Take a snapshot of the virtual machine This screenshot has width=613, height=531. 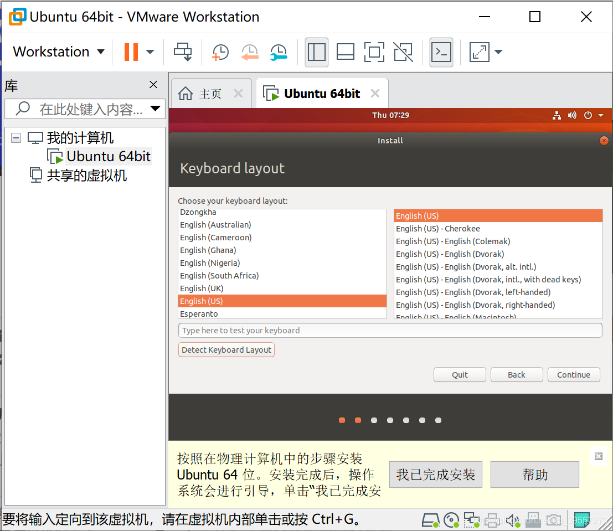(x=220, y=52)
